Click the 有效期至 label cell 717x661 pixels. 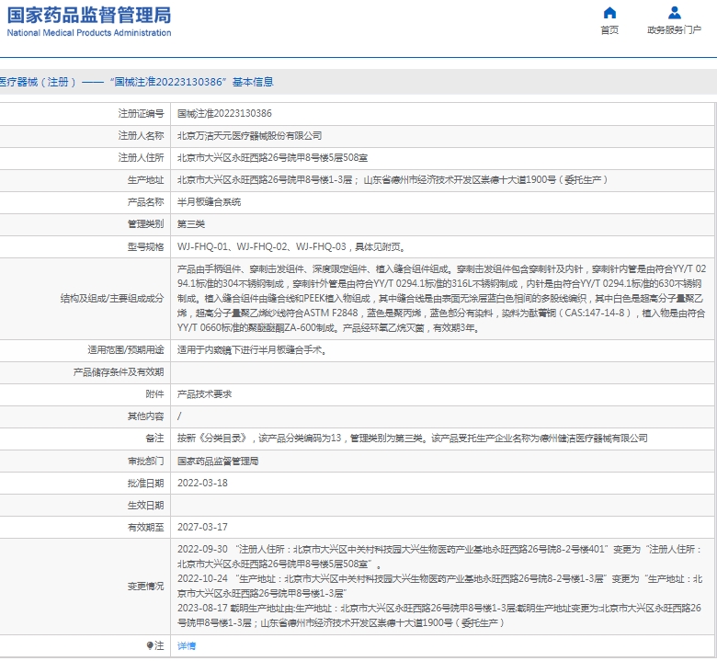click(x=145, y=527)
